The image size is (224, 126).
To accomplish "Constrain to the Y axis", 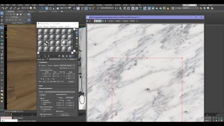I will [2, 17].
